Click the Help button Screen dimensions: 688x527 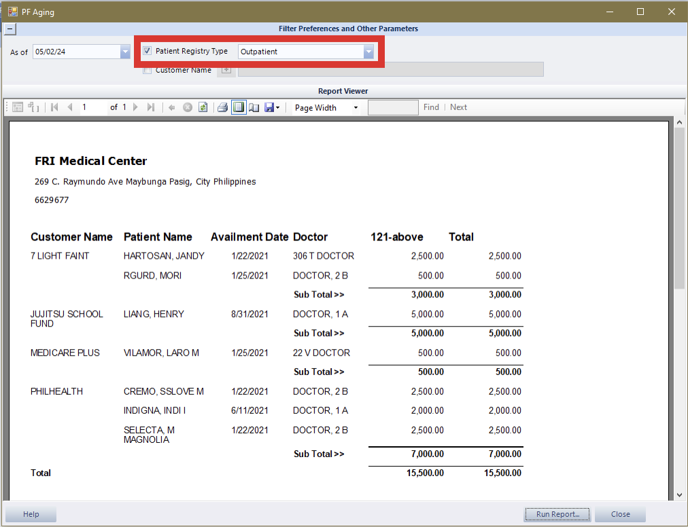click(x=31, y=514)
